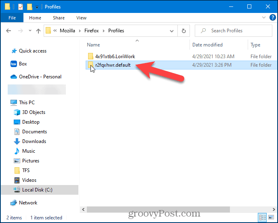
Task: Click the horizontal scrollbar left arrow
Action: 83,210
